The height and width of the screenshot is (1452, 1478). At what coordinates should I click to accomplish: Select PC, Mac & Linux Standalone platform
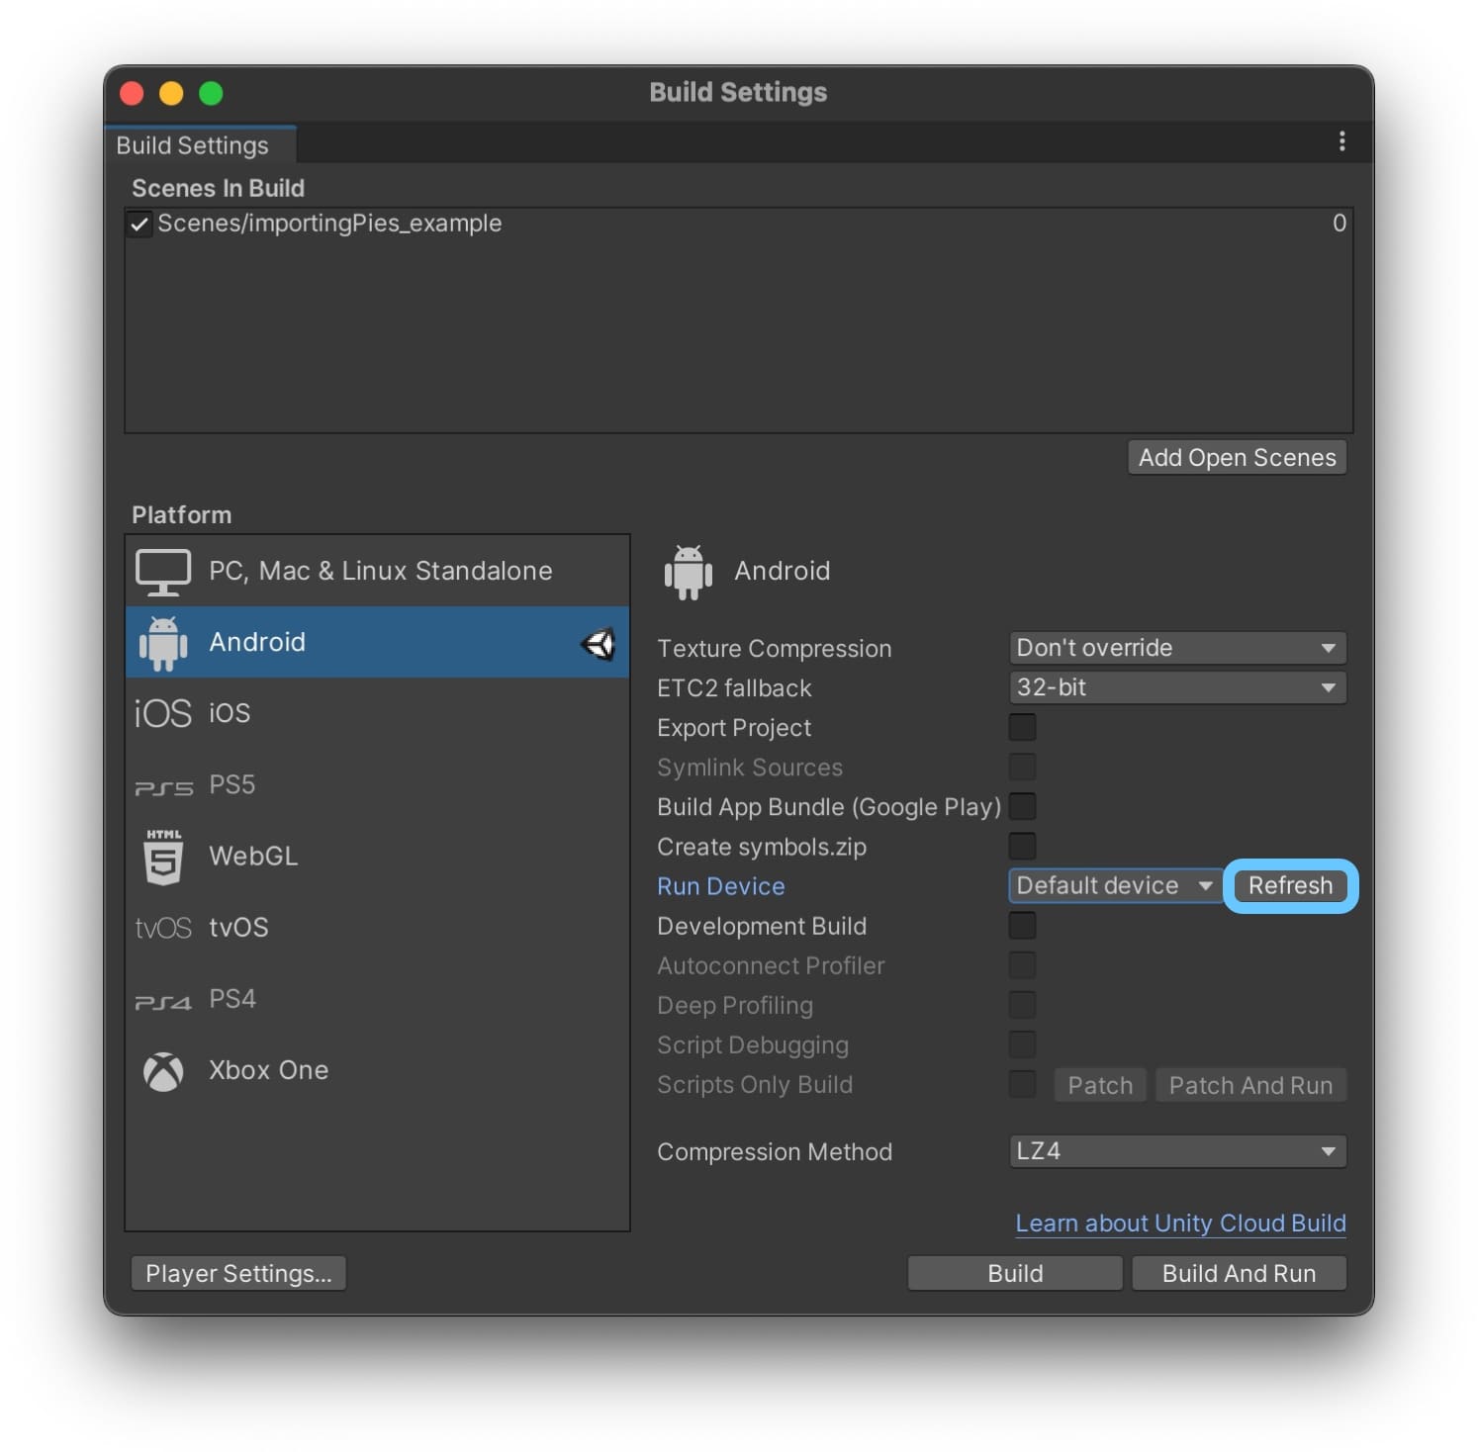pyautogui.click(x=377, y=572)
